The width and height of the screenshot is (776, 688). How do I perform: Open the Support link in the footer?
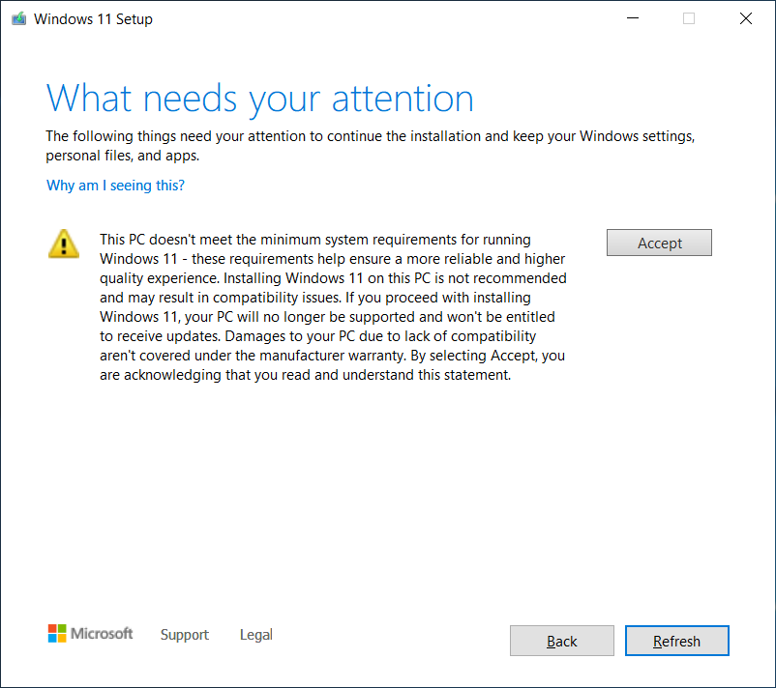click(184, 635)
